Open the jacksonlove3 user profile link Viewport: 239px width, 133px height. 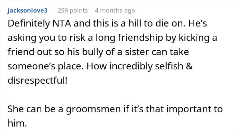pos(27,11)
